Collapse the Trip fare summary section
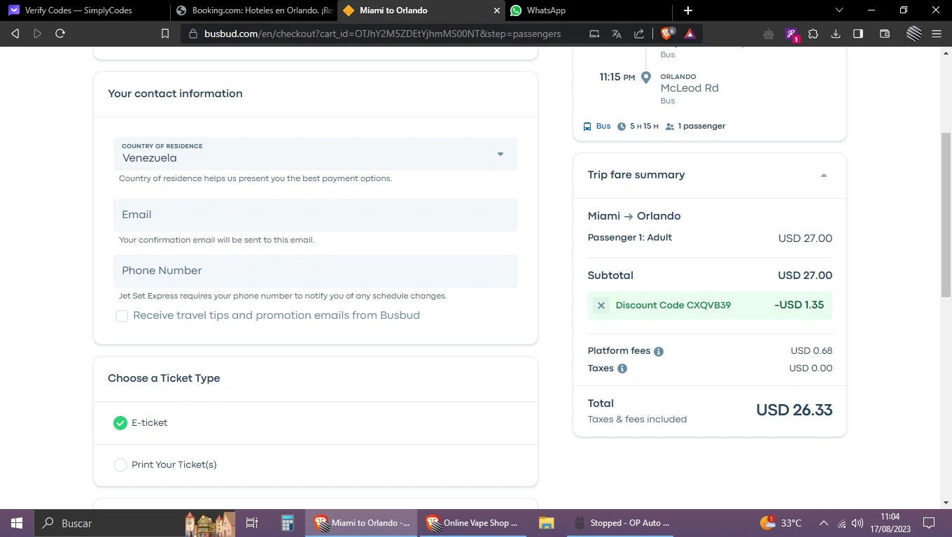Image resolution: width=952 pixels, height=537 pixels. [824, 176]
